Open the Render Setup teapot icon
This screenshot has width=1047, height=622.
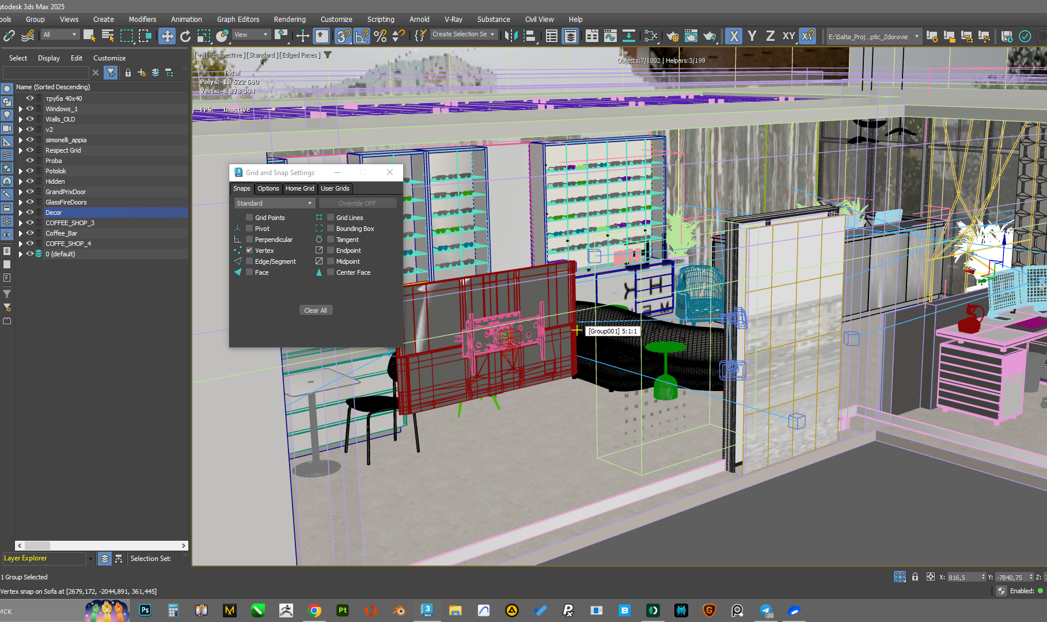(x=672, y=36)
